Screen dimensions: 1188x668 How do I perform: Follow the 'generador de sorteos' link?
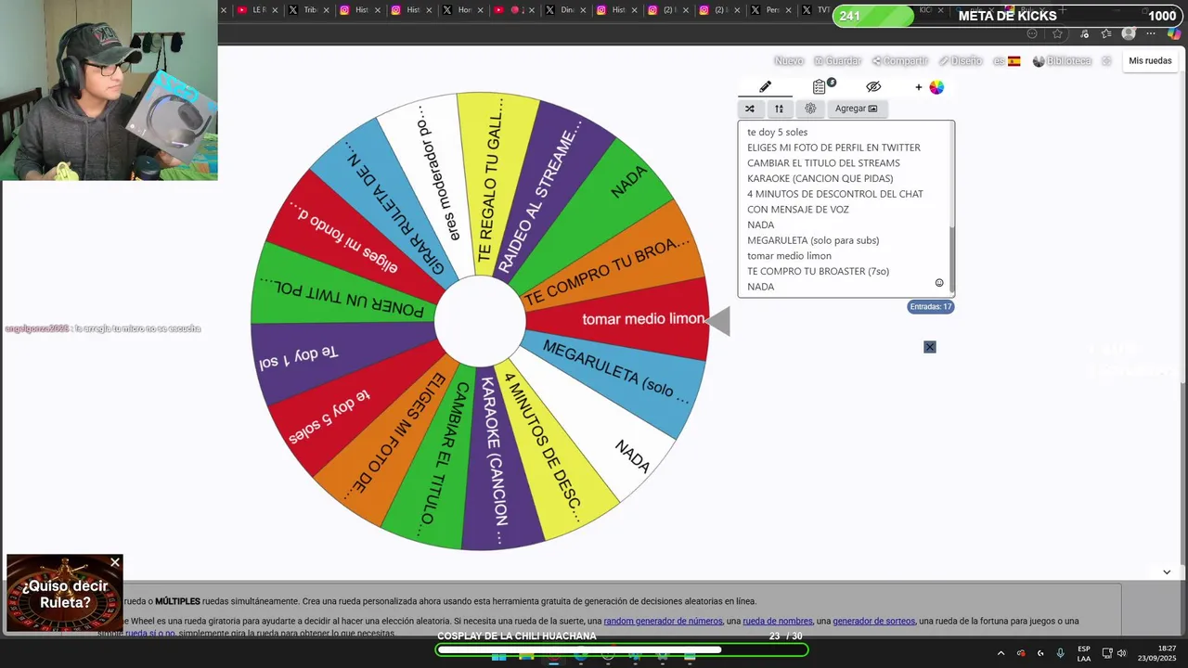[x=873, y=621]
